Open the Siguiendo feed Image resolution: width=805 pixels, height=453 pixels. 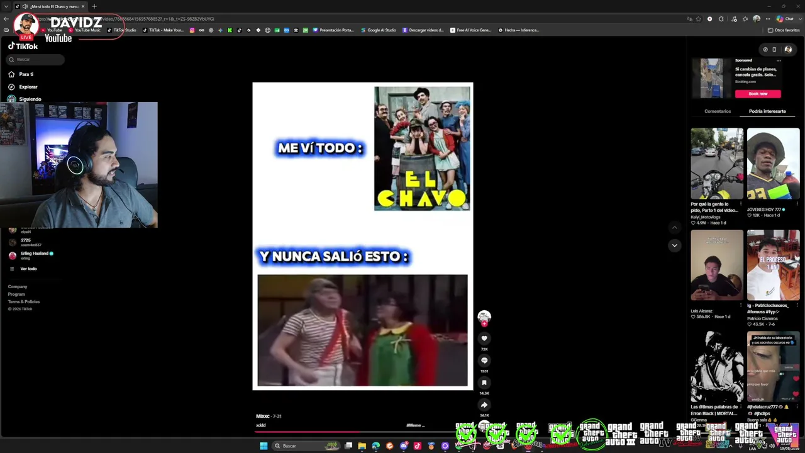tap(25, 99)
